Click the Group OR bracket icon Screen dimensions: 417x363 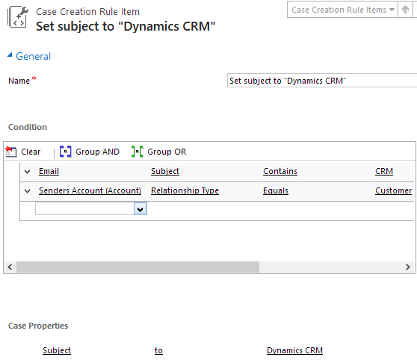point(138,152)
